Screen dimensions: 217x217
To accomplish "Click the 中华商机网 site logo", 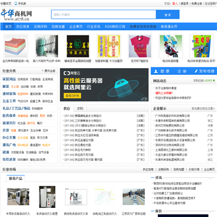I will click(16, 14).
